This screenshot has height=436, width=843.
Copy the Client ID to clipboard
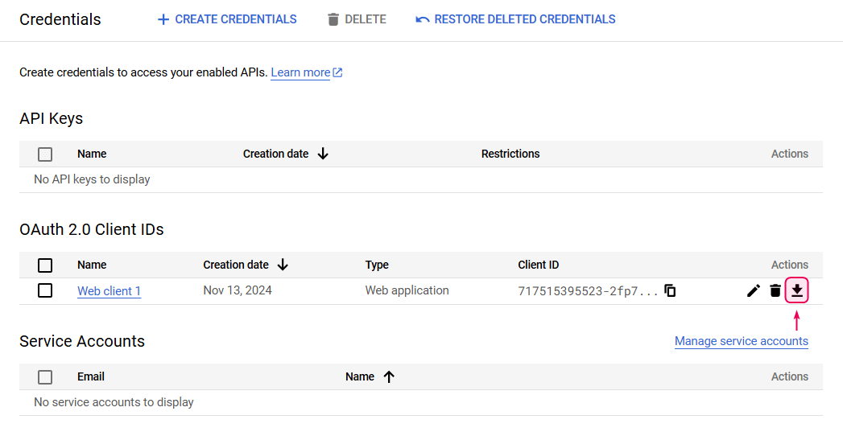(670, 290)
